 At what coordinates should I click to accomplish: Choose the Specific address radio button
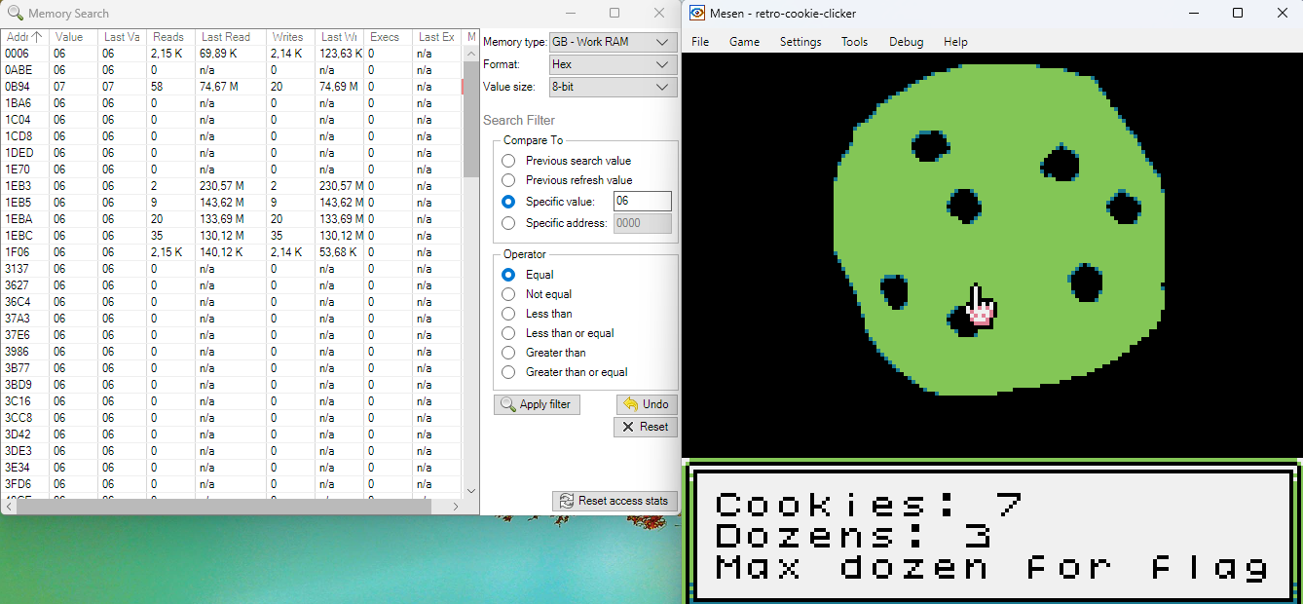point(508,223)
